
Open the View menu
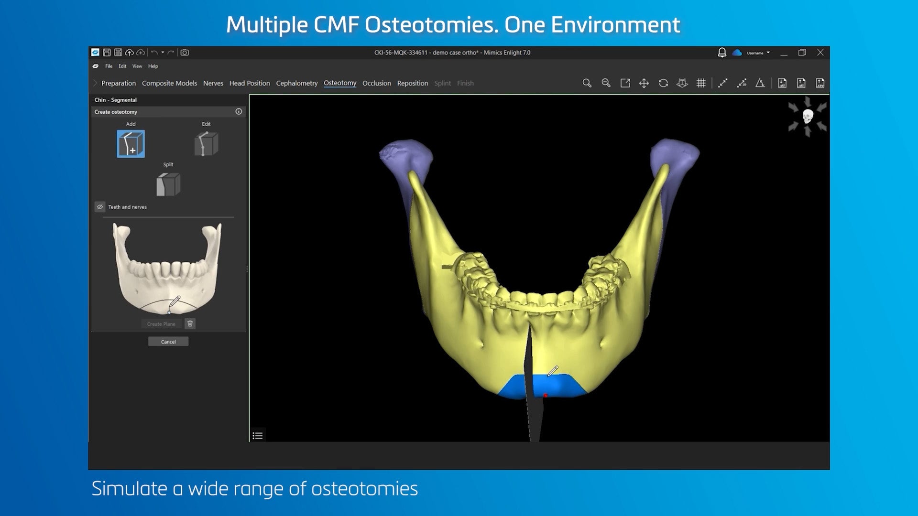pos(137,66)
